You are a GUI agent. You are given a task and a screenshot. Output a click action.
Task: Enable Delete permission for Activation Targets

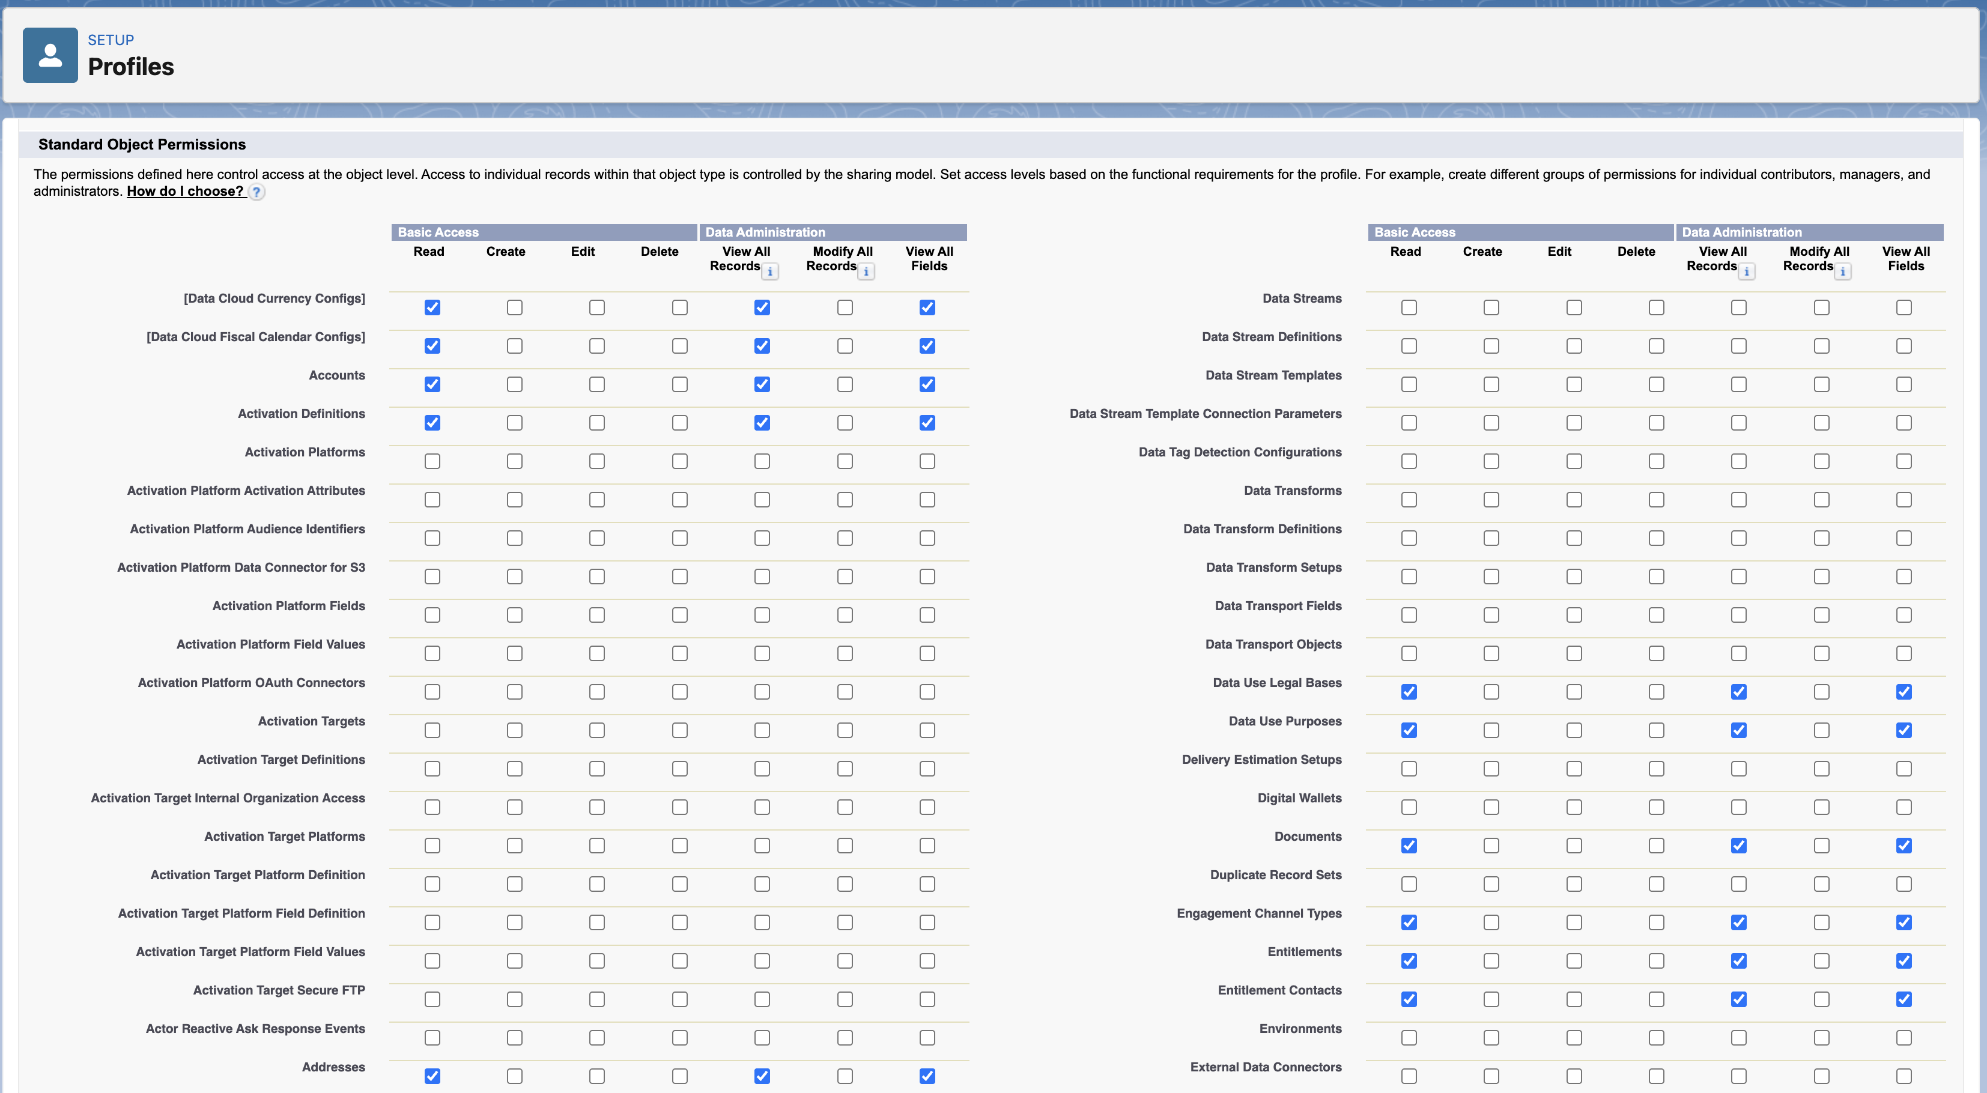[679, 730]
